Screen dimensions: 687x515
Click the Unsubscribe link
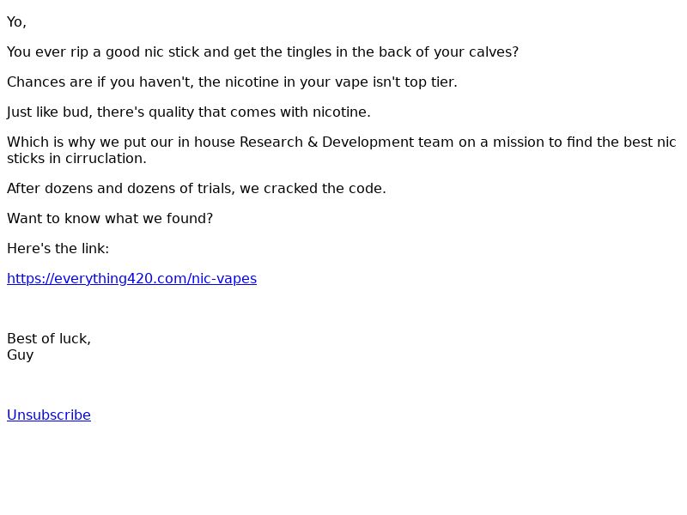click(x=49, y=415)
